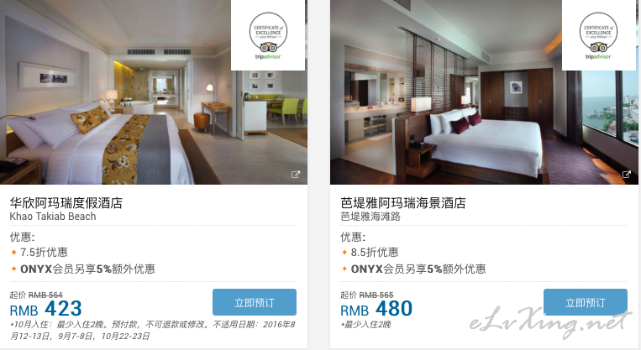Select the RMB 423 price

point(45,309)
